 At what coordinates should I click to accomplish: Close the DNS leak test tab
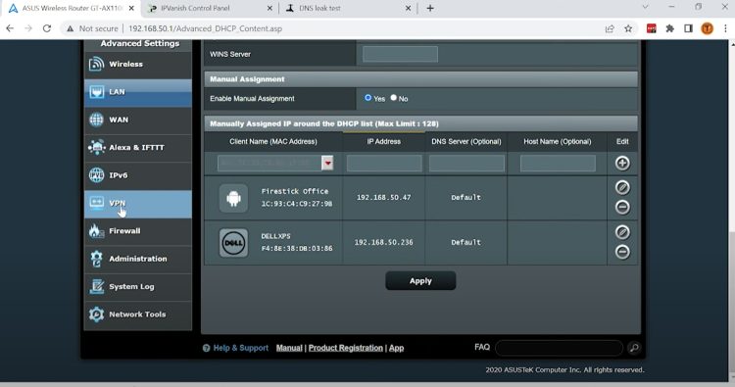pyautogui.click(x=408, y=8)
